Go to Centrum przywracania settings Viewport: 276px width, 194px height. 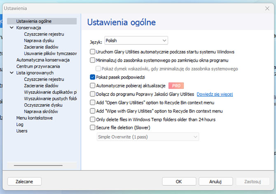click(x=38, y=66)
